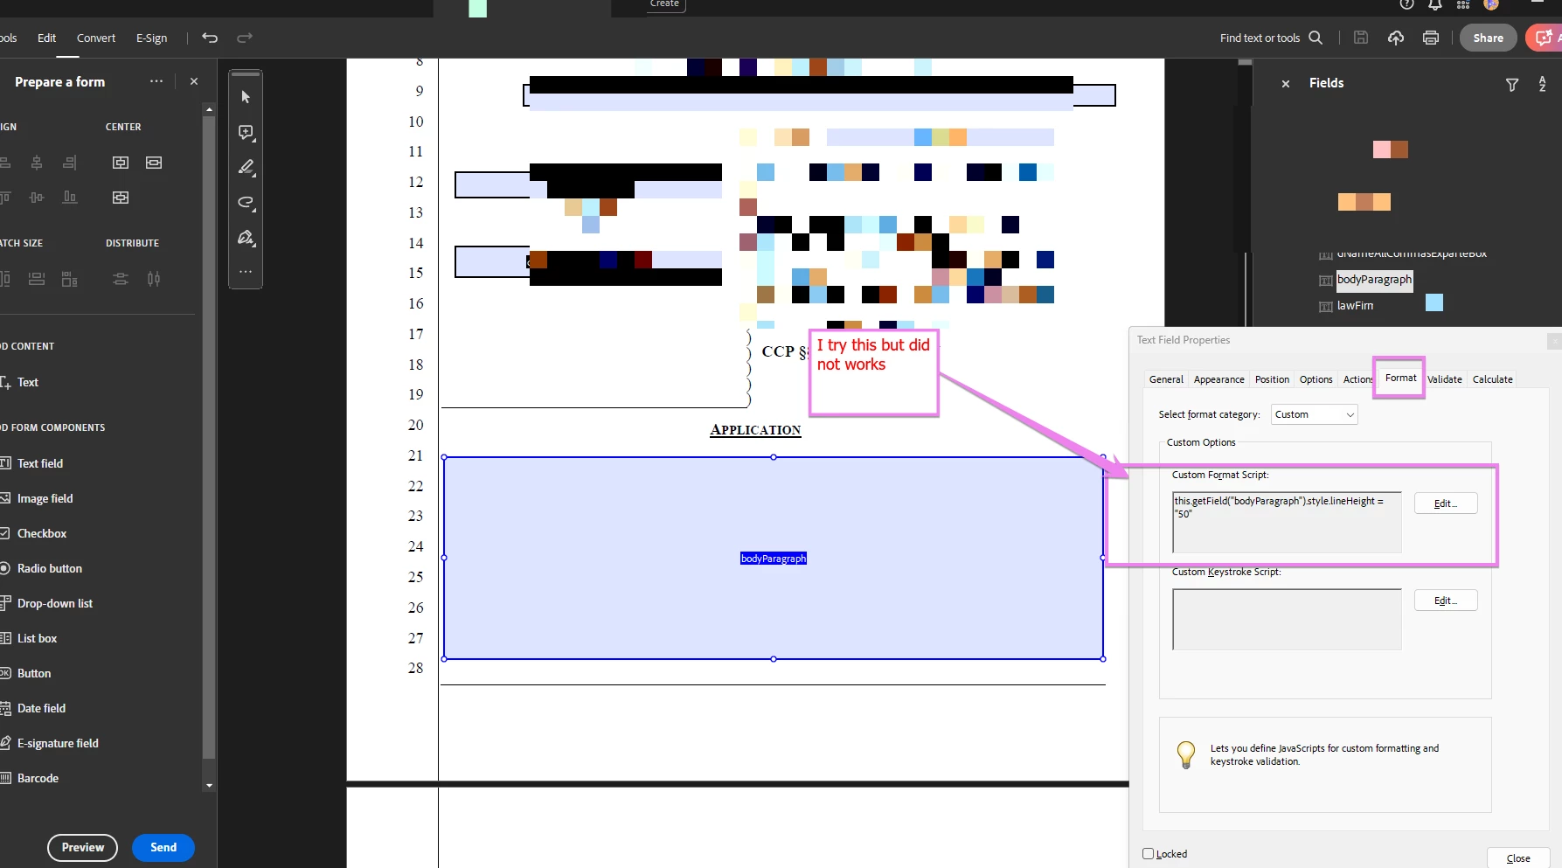Add Text content tool
Screen dimensions: 1562x868
click(19, 382)
